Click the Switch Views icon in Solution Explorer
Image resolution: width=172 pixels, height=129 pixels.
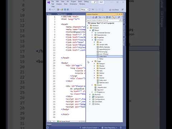(96, 18)
